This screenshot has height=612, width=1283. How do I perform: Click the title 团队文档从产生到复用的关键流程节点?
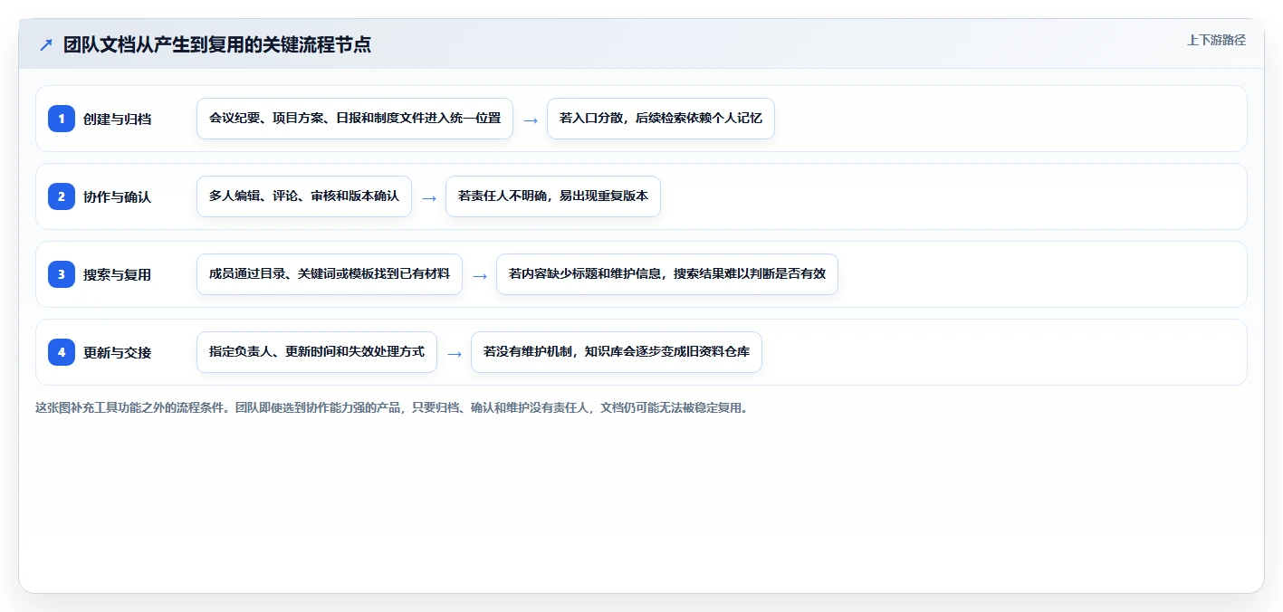[x=217, y=45]
